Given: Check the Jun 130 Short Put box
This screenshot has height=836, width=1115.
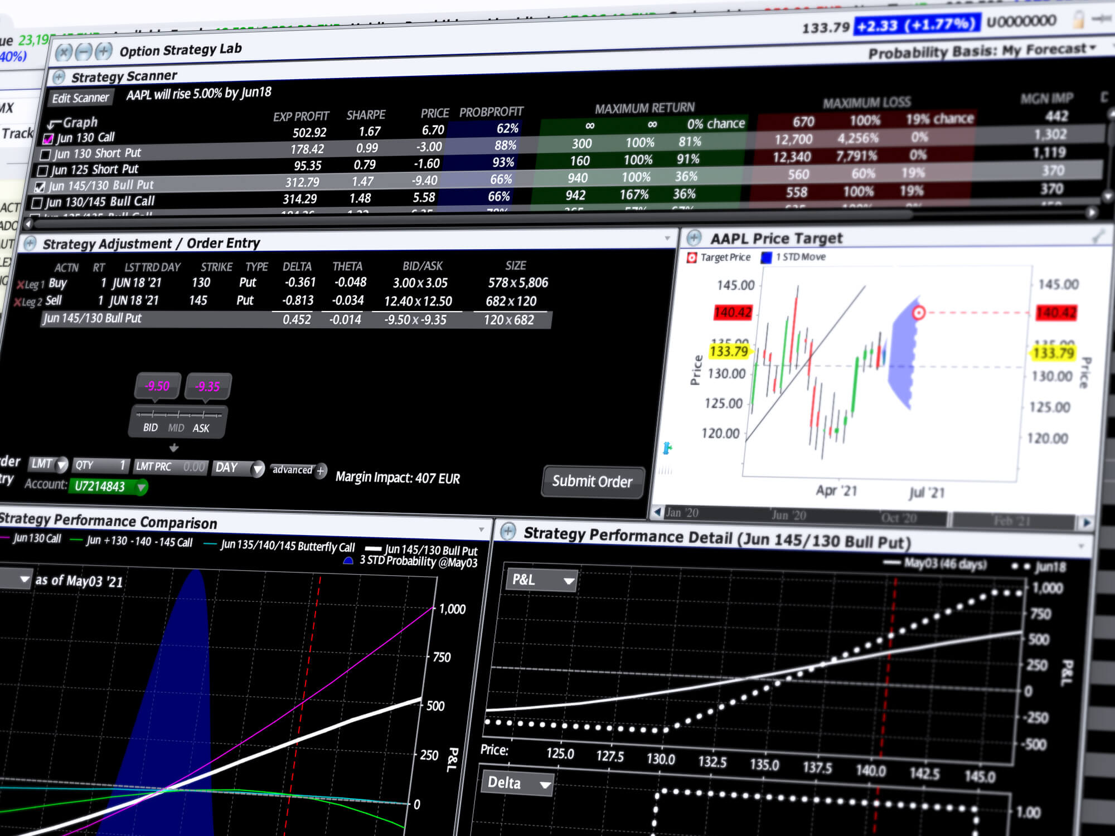Looking at the screenshot, I should [46, 154].
